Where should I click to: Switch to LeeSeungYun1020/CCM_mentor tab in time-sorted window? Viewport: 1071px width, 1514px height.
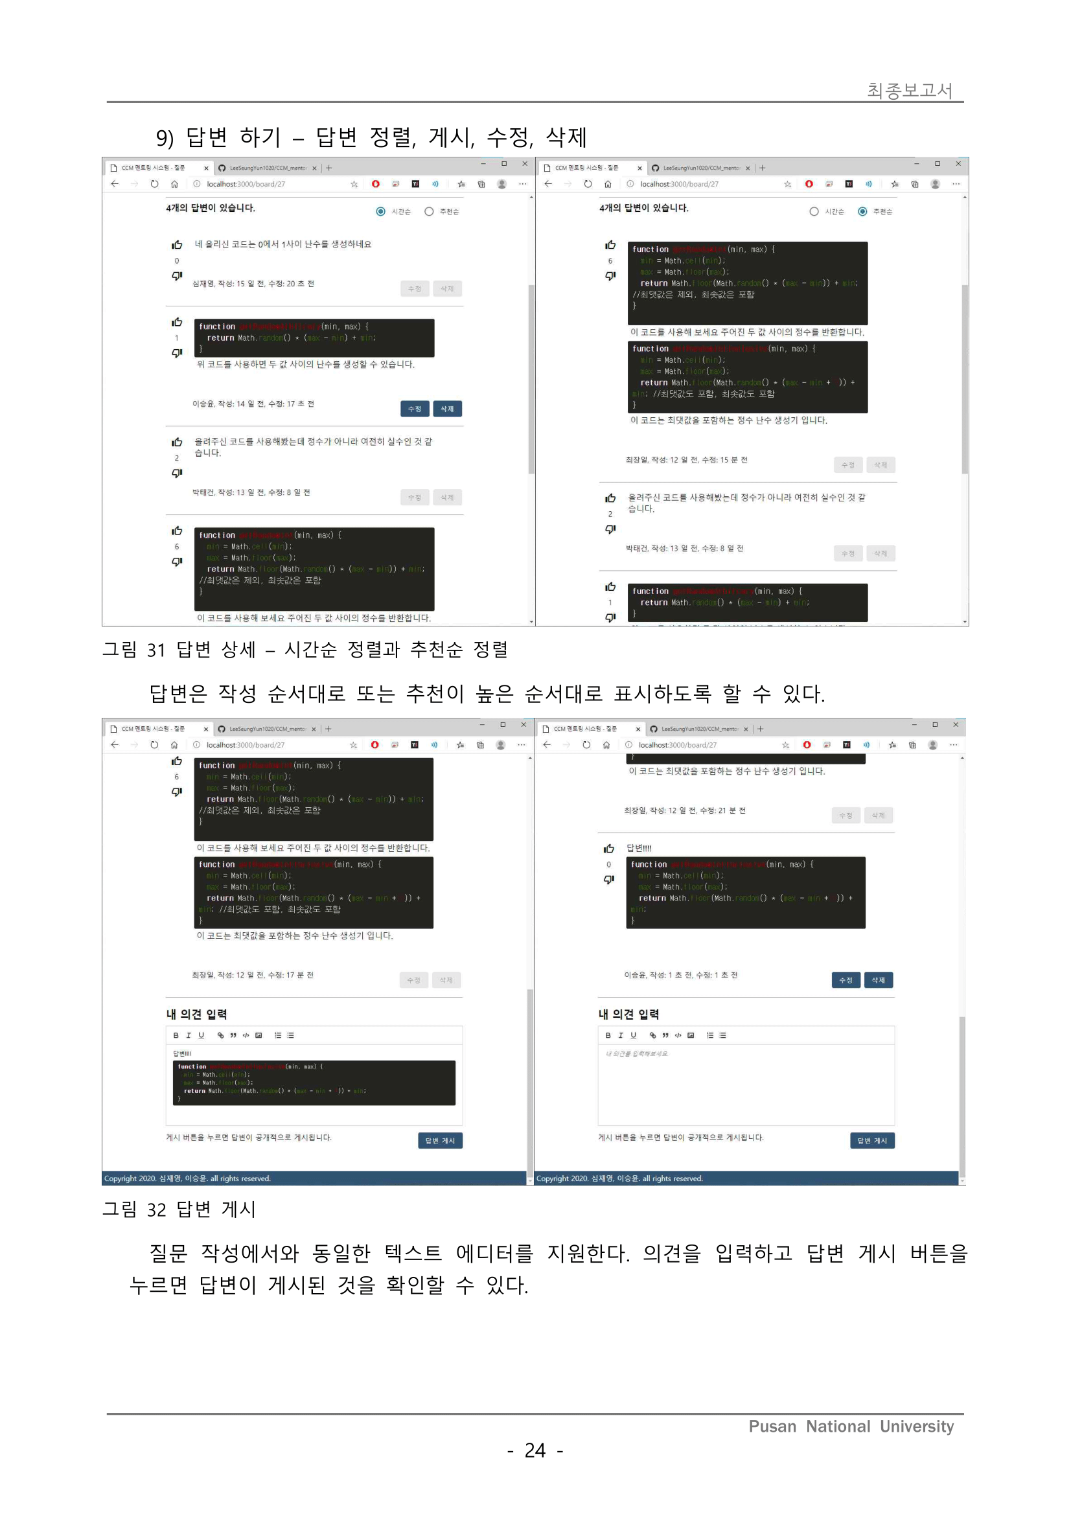pyautogui.click(x=267, y=168)
